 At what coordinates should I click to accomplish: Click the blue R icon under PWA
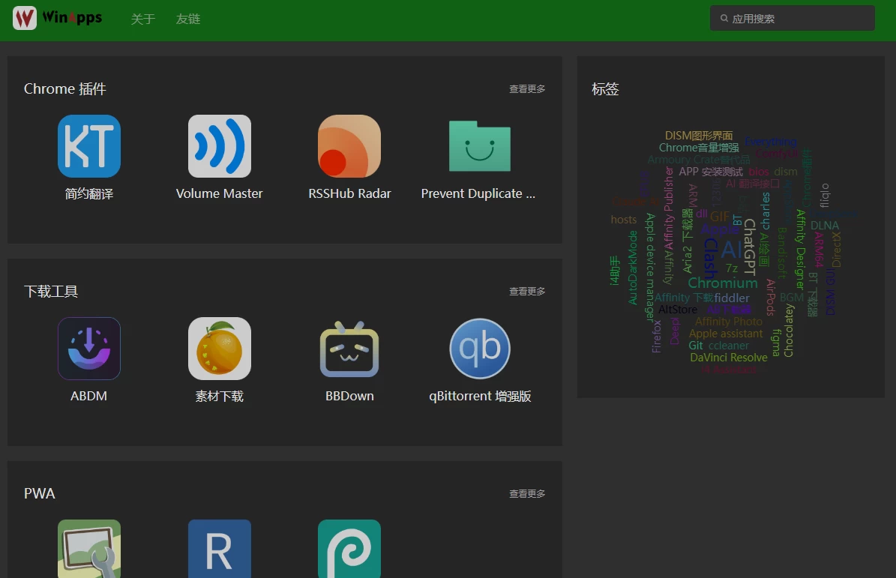(220, 549)
